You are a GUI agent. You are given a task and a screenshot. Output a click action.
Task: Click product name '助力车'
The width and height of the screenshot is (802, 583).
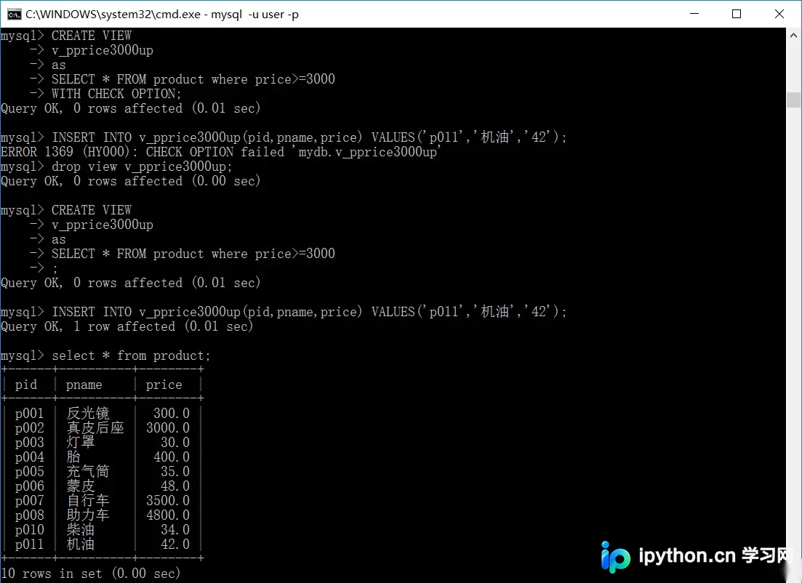[87, 515]
